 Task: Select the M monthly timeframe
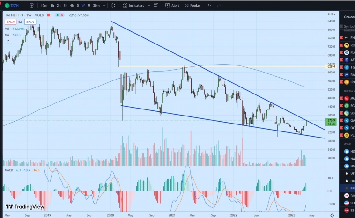[89, 6]
